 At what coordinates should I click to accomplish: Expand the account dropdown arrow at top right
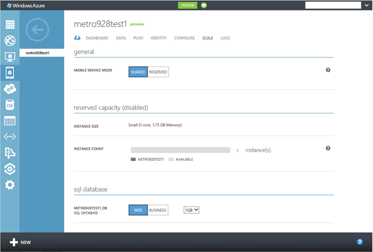point(366,5)
